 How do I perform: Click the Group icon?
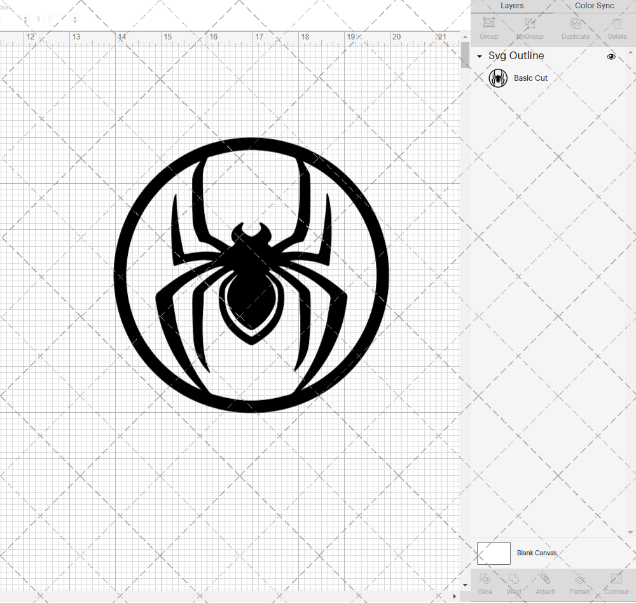click(488, 27)
